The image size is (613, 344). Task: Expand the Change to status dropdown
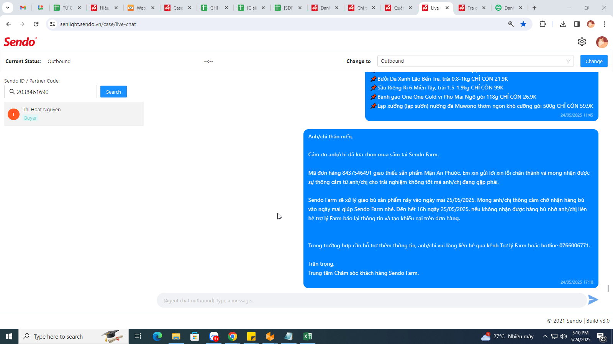tap(475, 61)
